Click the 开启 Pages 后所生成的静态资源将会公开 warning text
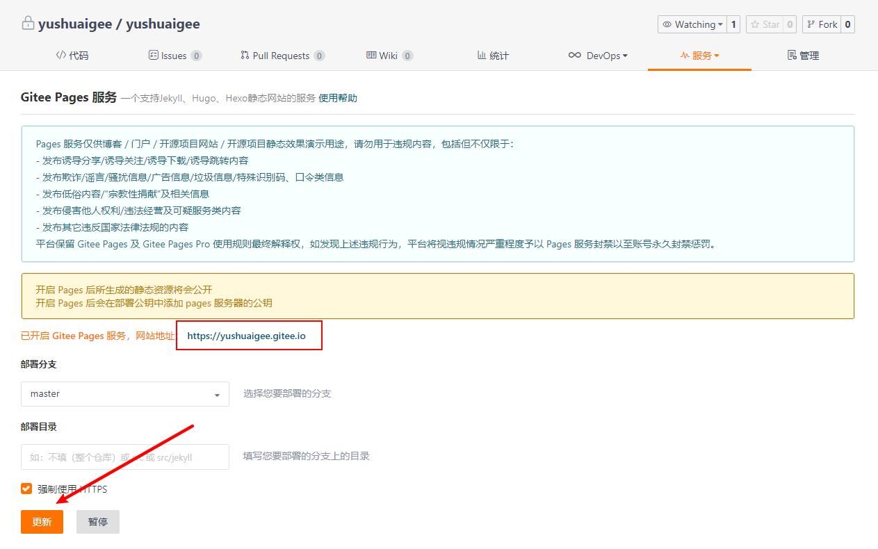Screen dimensions: 878x549 point(124,290)
